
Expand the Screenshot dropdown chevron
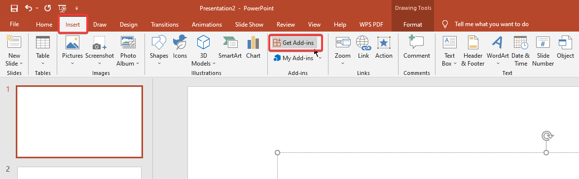coord(100,64)
